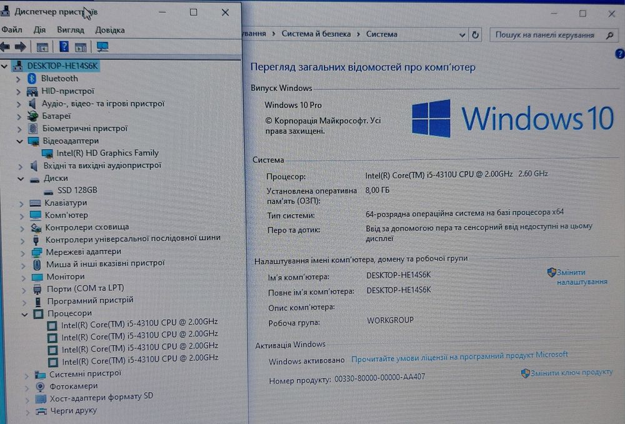Viewport: 625px width, 424px height.
Task: Open the Файл menu
Action: point(11,29)
